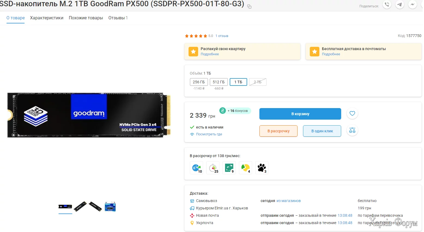Click the main SSD product image
Viewport: 424px width, 232px height.
(89, 115)
